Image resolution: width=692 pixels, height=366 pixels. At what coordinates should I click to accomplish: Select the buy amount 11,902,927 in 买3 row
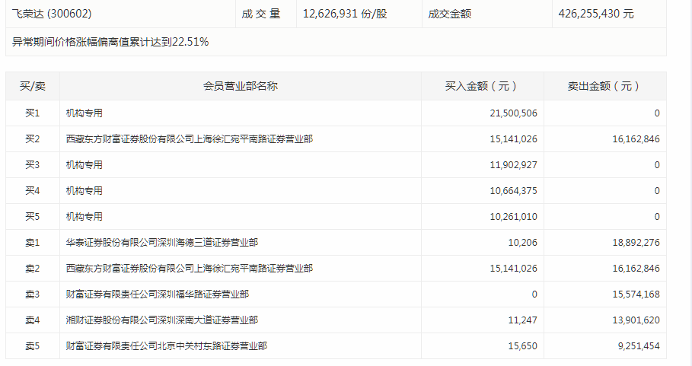[x=513, y=165]
